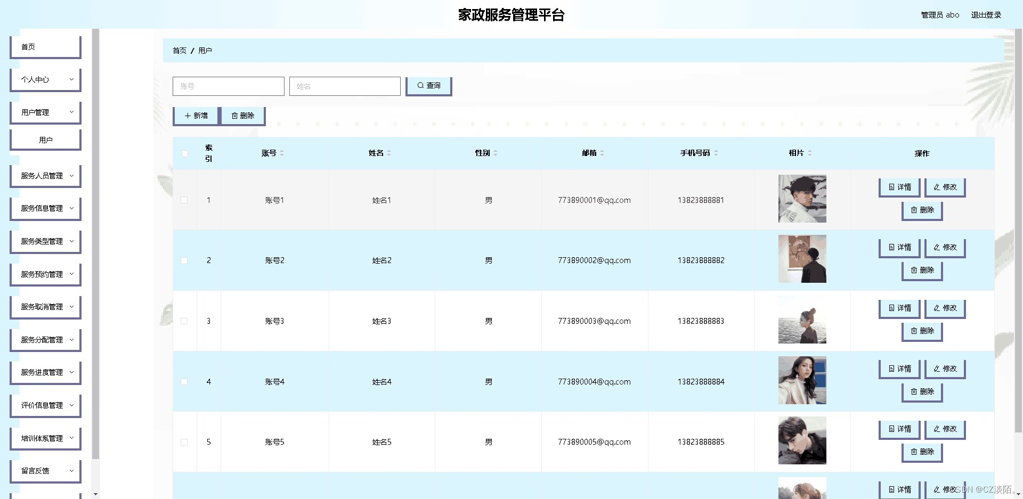The image size is (1023, 499).
Task: Delete the 账号1 row
Action: coord(922,210)
